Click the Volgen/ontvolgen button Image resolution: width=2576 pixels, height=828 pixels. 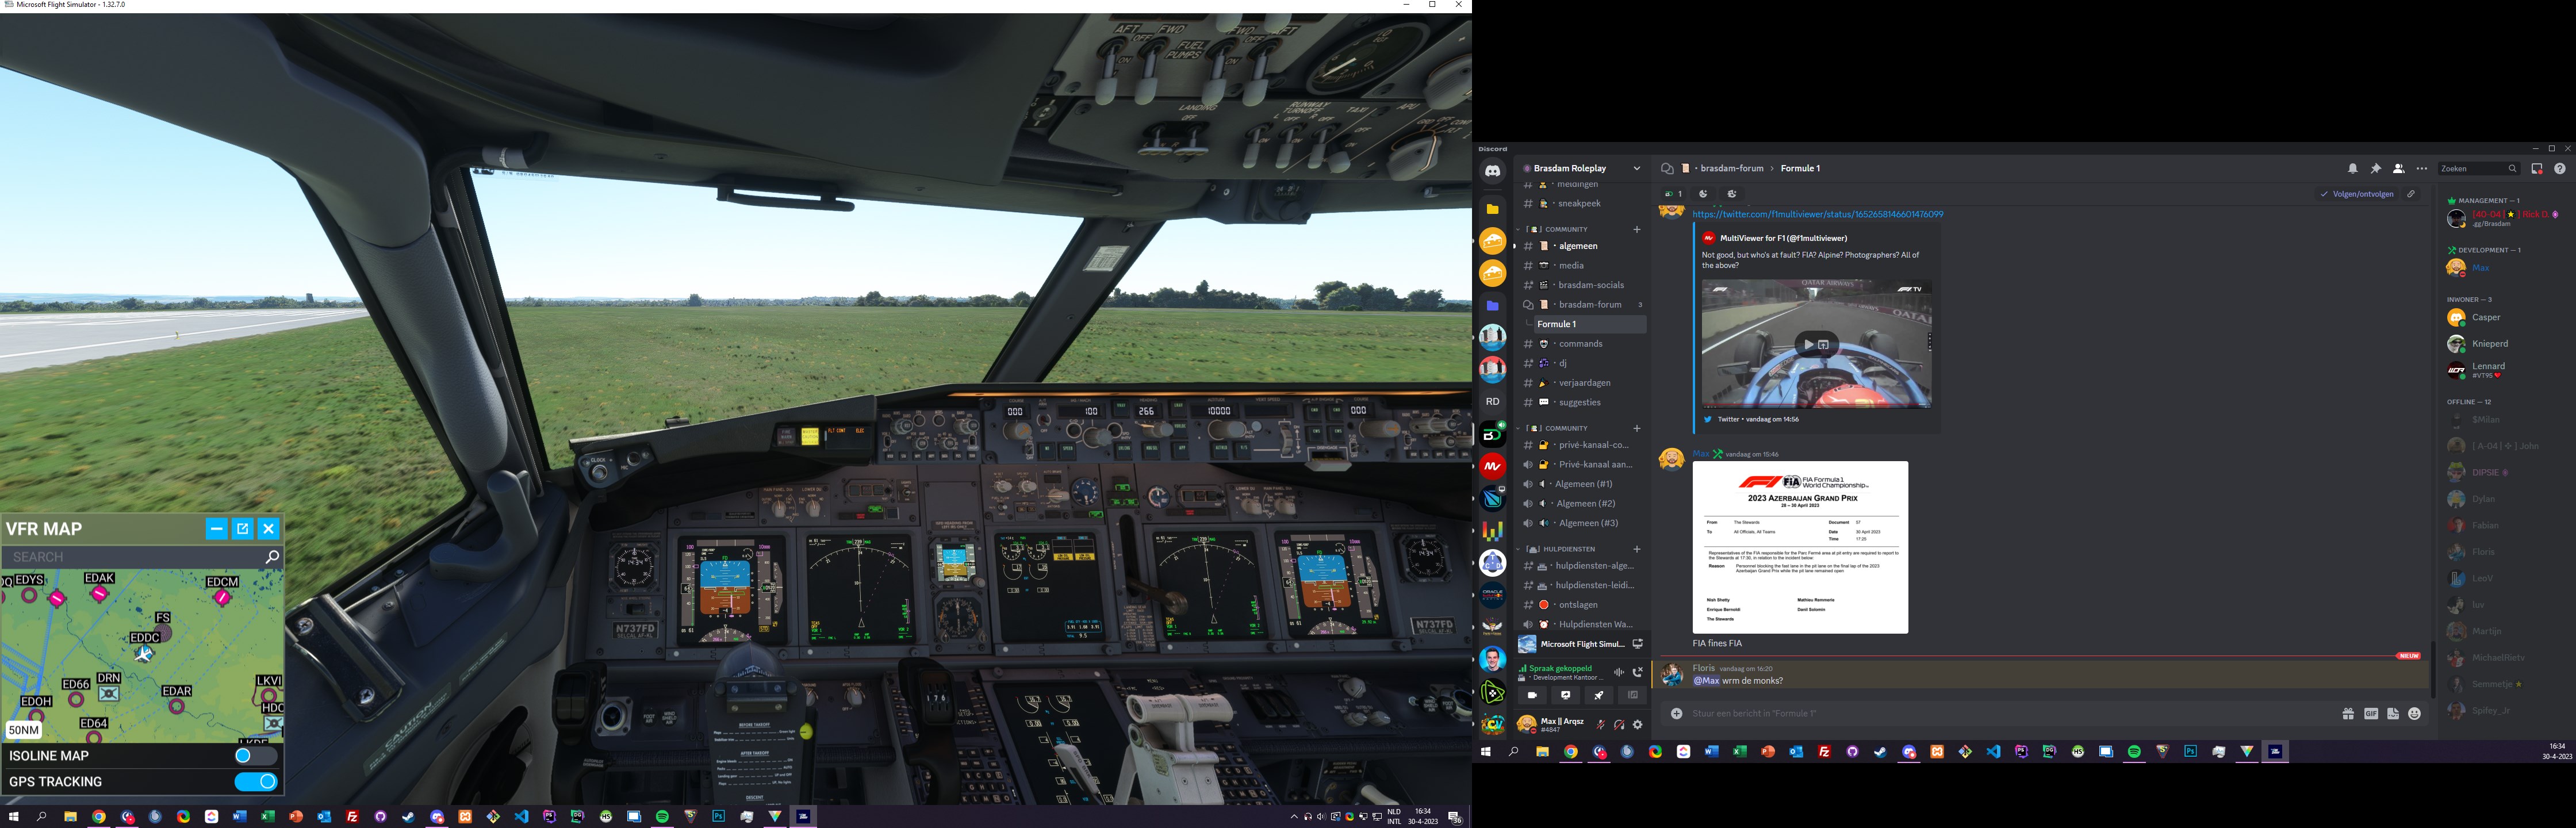click(2356, 194)
